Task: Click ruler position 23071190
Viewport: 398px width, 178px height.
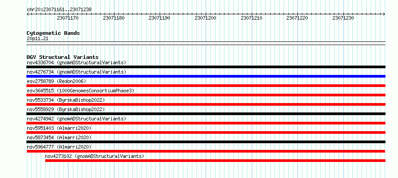Action: coord(159,18)
